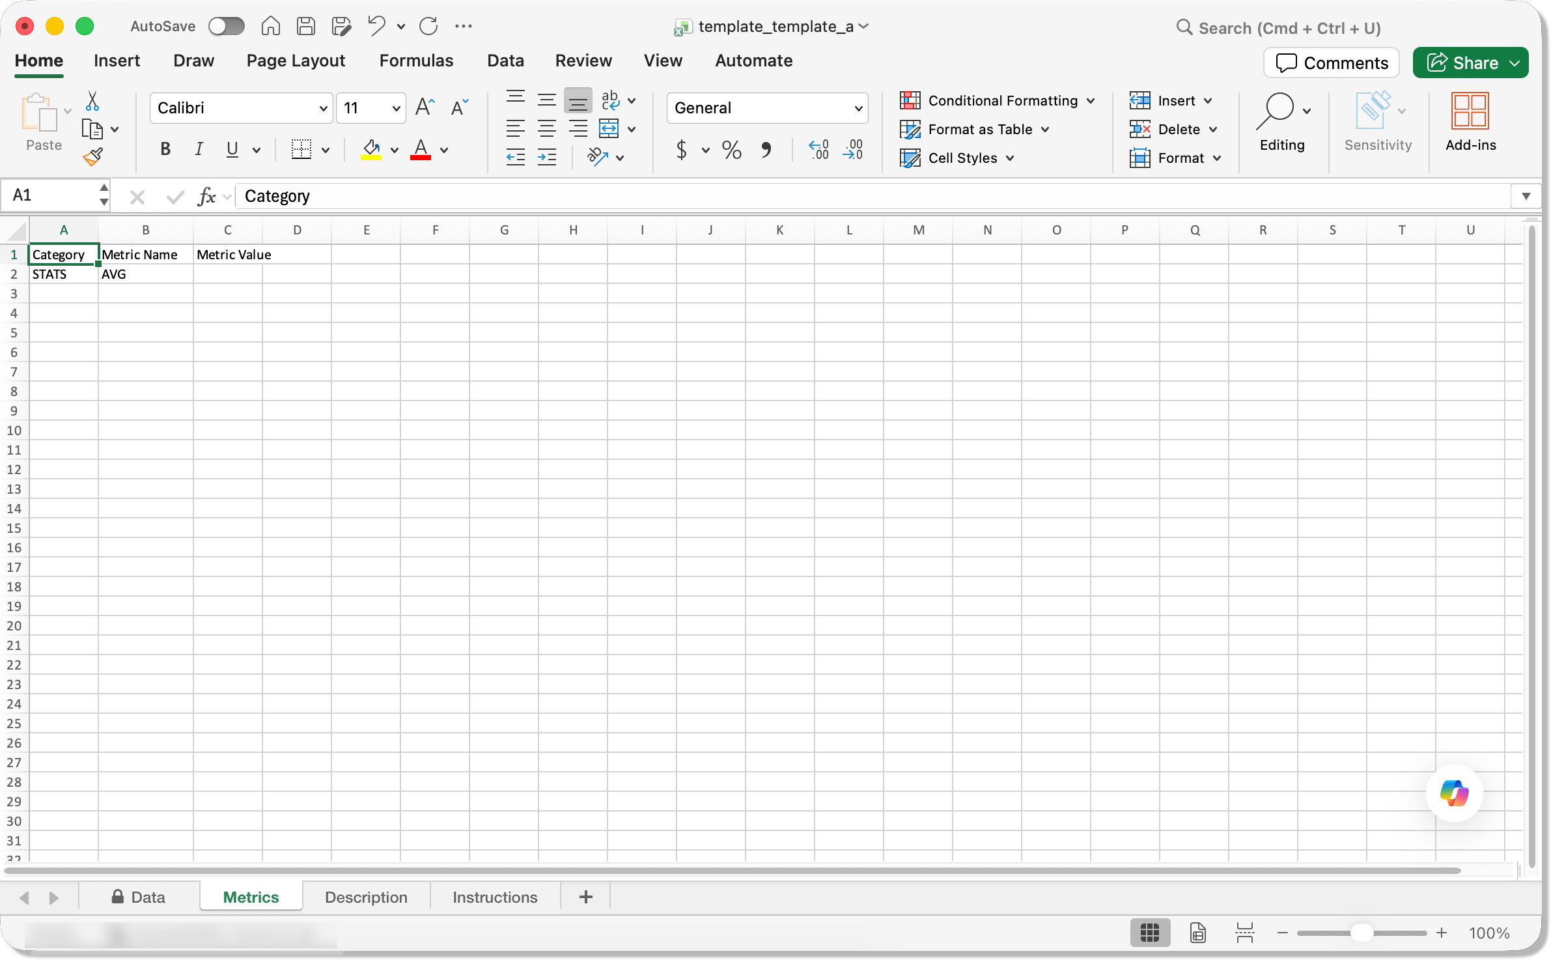The image size is (1551, 960).
Task: Open the Copilot floating icon
Action: pyautogui.click(x=1454, y=793)
